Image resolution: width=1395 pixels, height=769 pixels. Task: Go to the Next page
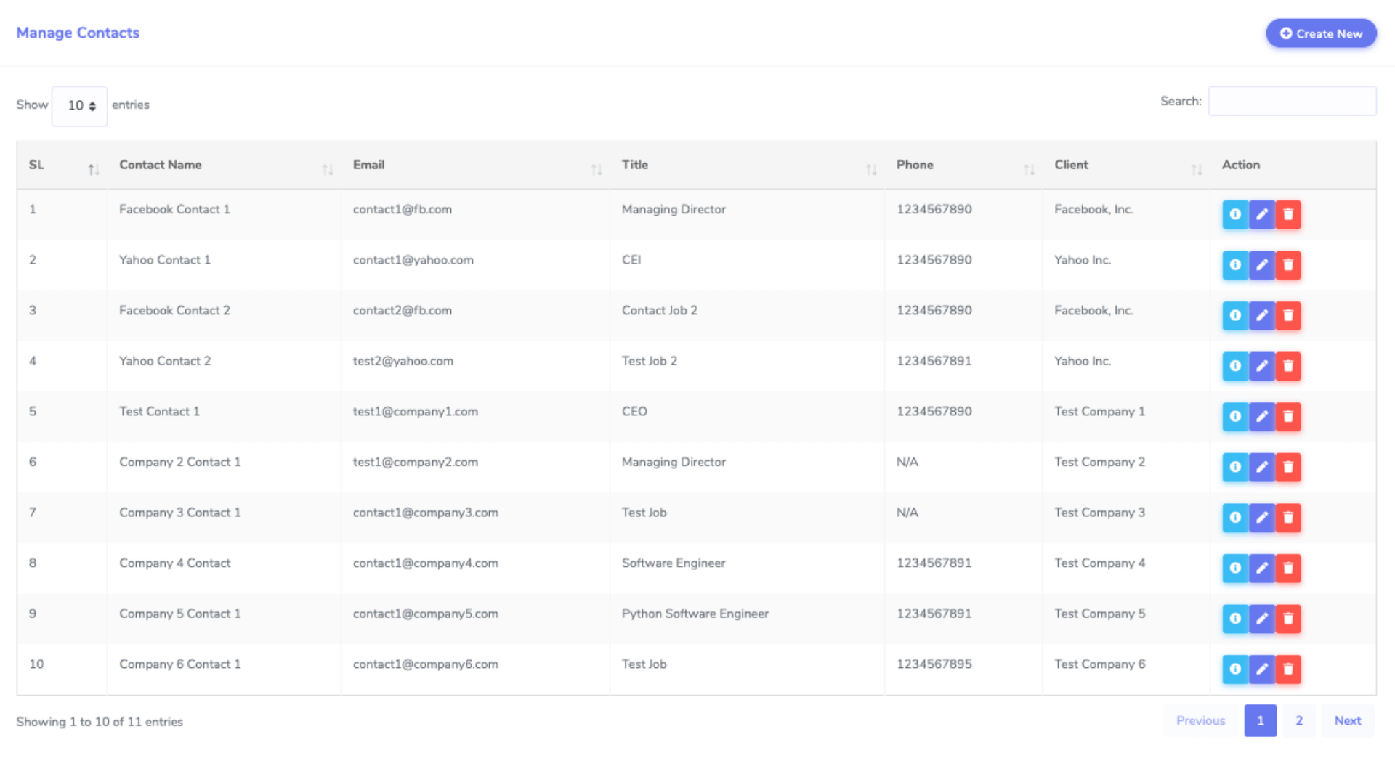click(x=1348, y=720)
